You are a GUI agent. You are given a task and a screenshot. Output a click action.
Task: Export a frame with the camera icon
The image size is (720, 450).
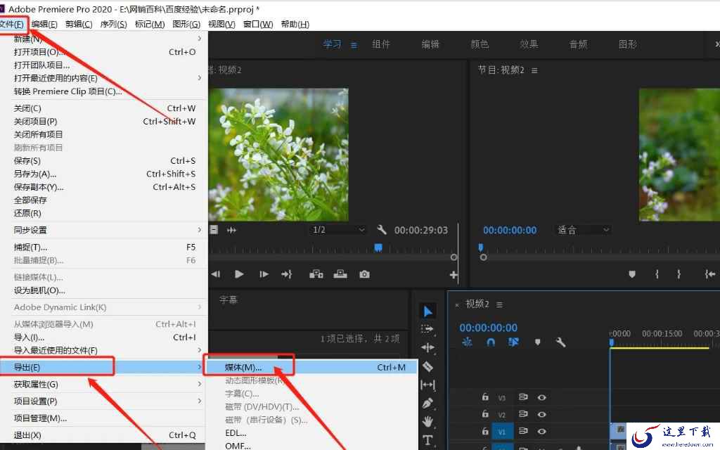365,274
